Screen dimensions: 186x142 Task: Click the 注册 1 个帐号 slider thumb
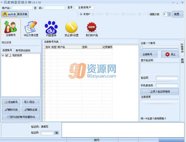[141, 48]
